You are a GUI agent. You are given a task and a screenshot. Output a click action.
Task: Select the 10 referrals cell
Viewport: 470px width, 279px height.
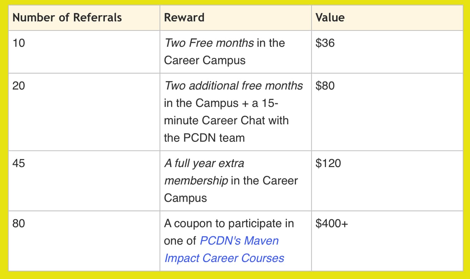pos(18,43)
